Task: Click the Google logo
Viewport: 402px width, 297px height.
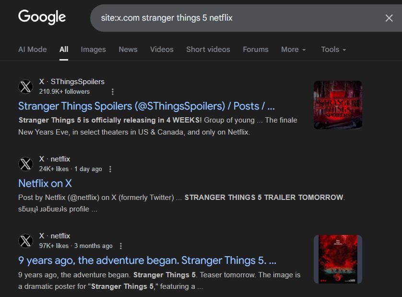Action: pyautogui.click(x=42, y=17)
